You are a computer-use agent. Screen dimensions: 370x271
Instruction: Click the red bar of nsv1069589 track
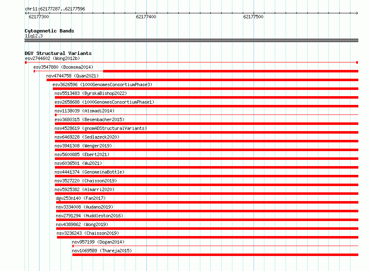[x=215, y=255]
